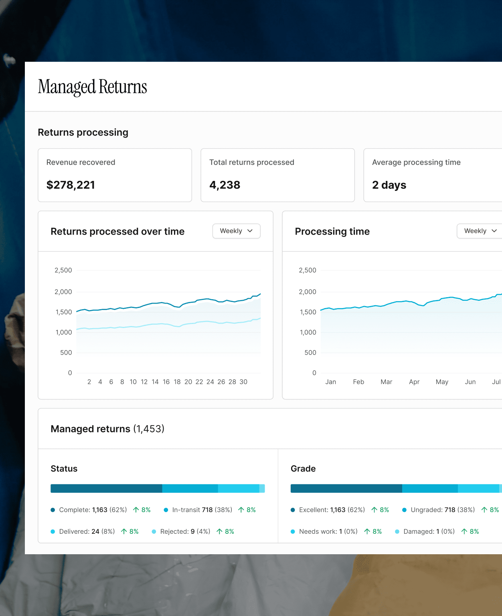Image resolution: width=502 pixels, height=616 pixels.
Task: Click the up arrow beside Rejected 8%
Action: click(x=219, y=531)
